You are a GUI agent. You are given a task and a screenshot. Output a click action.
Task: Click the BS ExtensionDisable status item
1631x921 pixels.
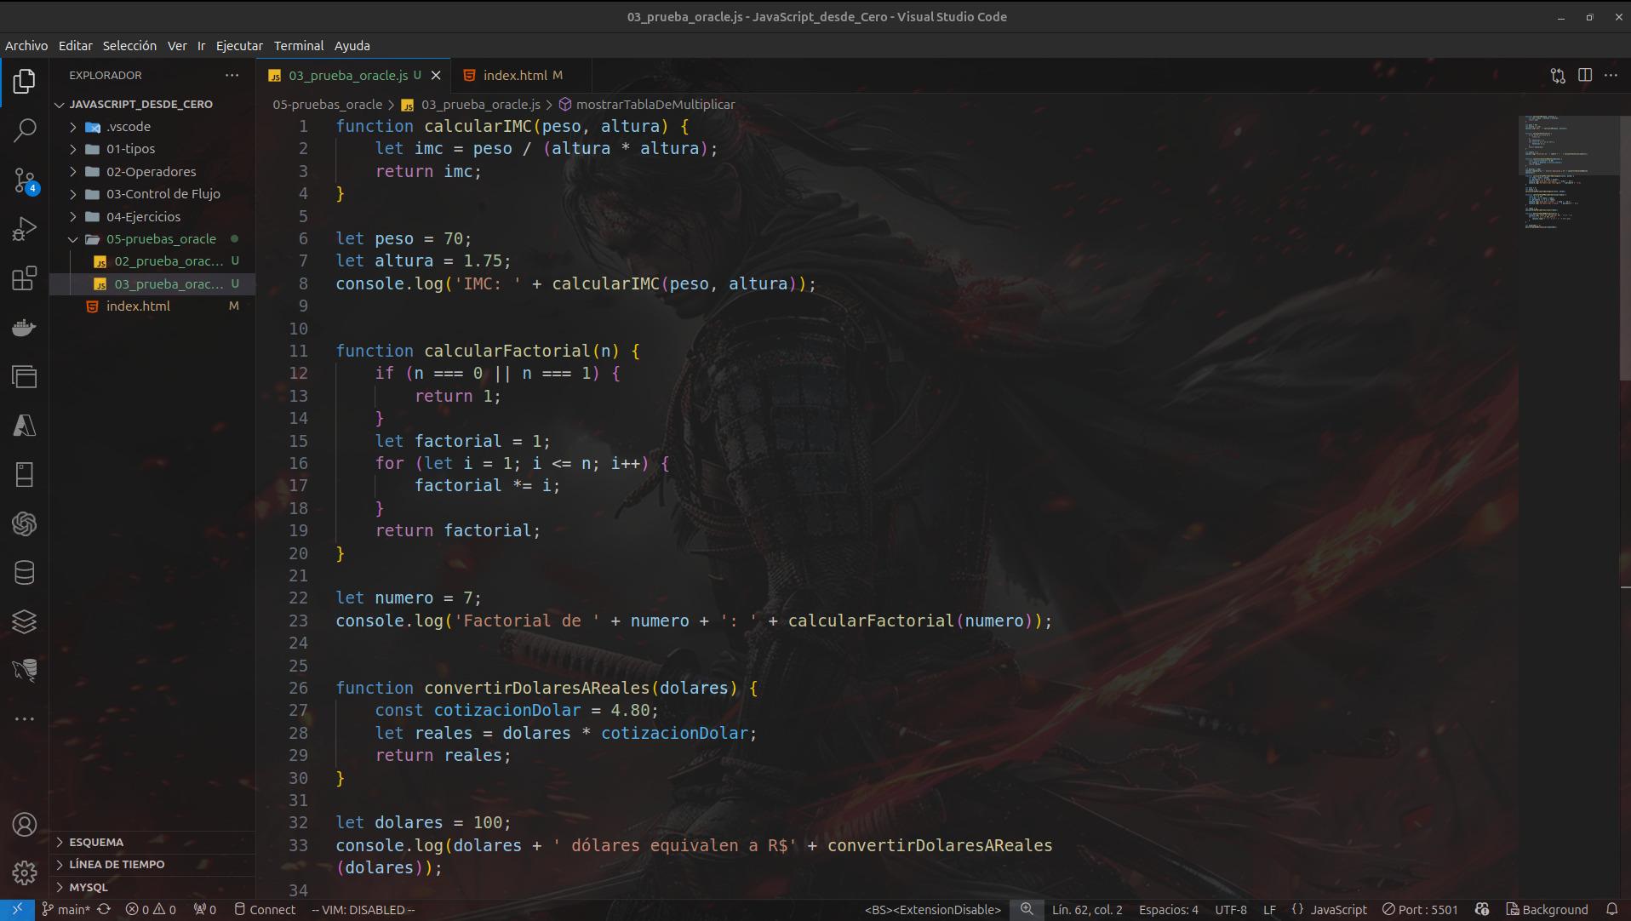(x=932, y=909)
